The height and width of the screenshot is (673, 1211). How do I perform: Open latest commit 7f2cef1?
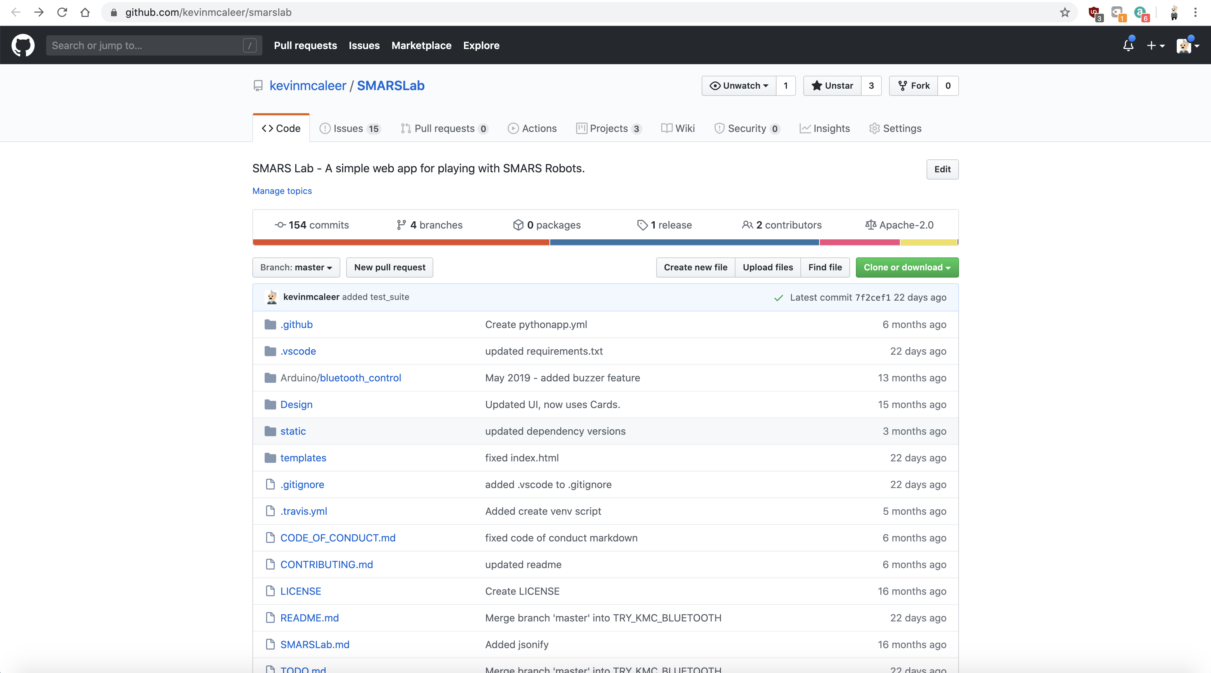(872, 297)
